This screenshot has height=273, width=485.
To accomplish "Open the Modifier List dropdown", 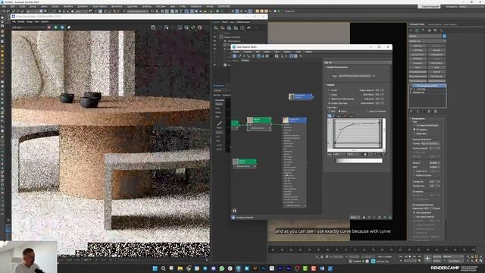I will pos(427,41).
